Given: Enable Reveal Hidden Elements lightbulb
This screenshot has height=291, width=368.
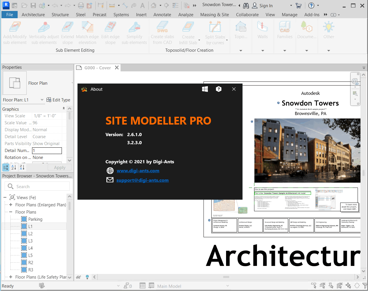Looking at the screenshot, I should tap(87, 277).
